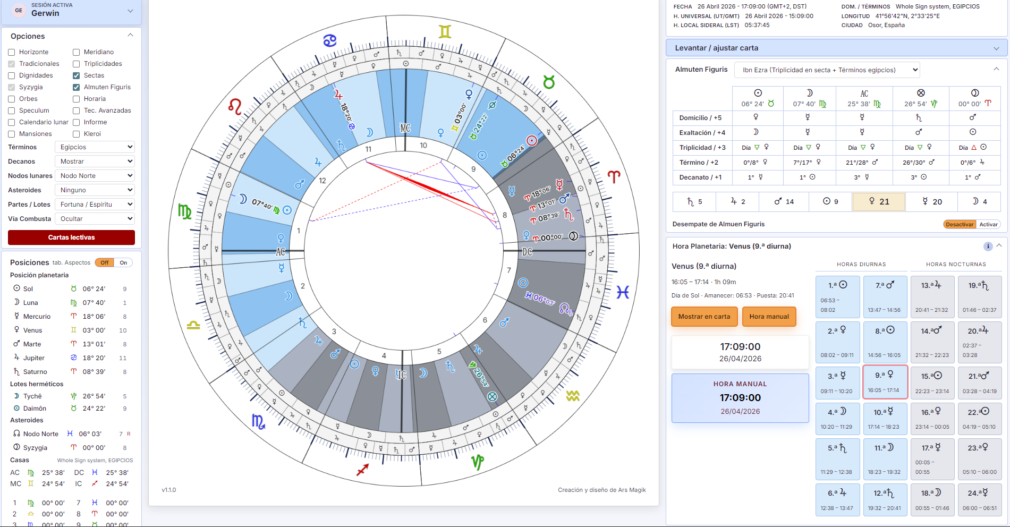
Task: Click the 'Sol' row in Posición planetaria
Action: coord(70,289)
